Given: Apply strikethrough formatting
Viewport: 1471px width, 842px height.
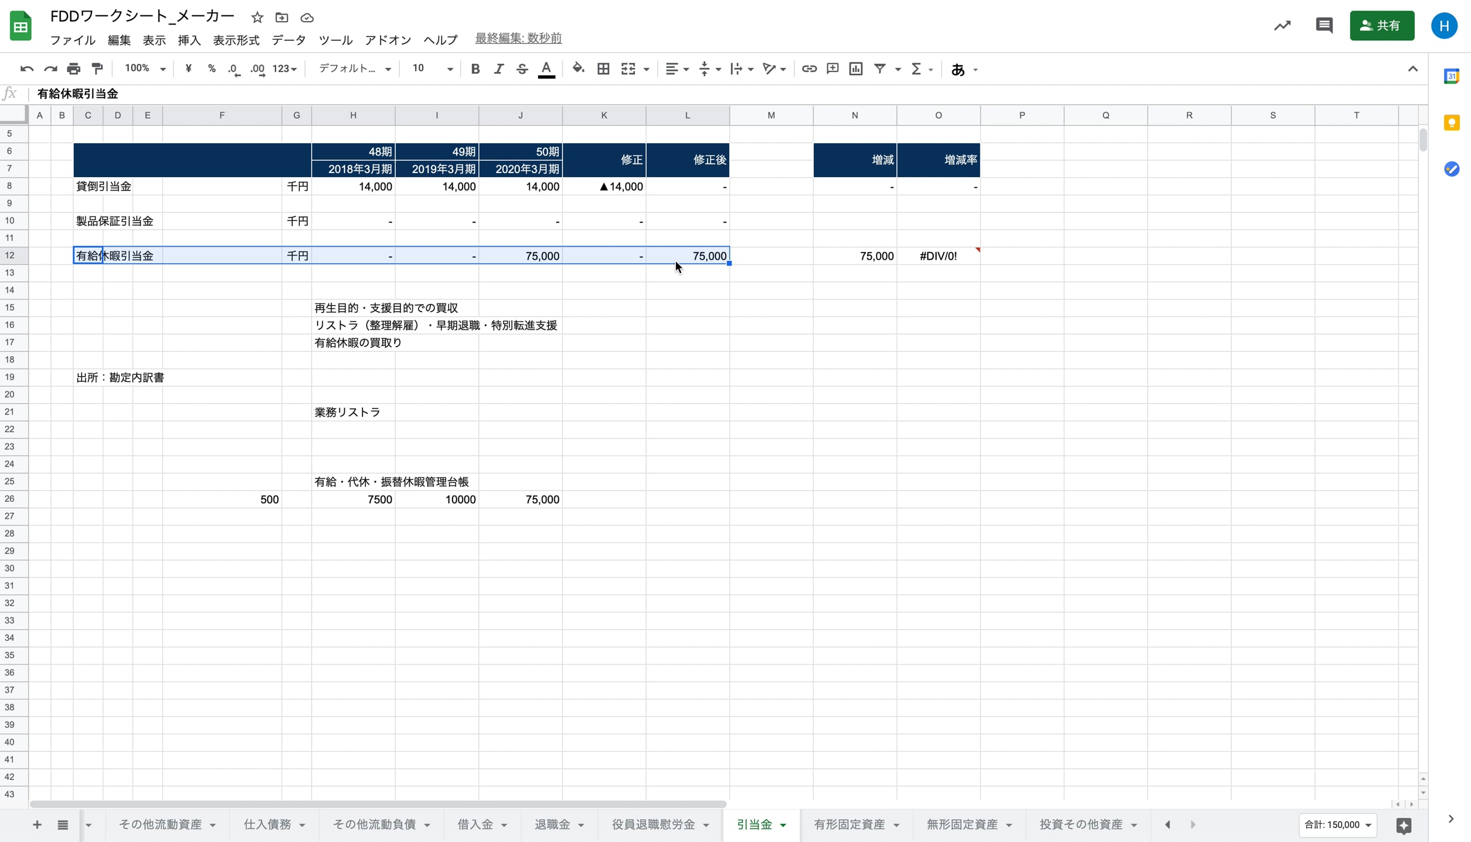Looking at the screenshot, I should (x=522, y=68).
